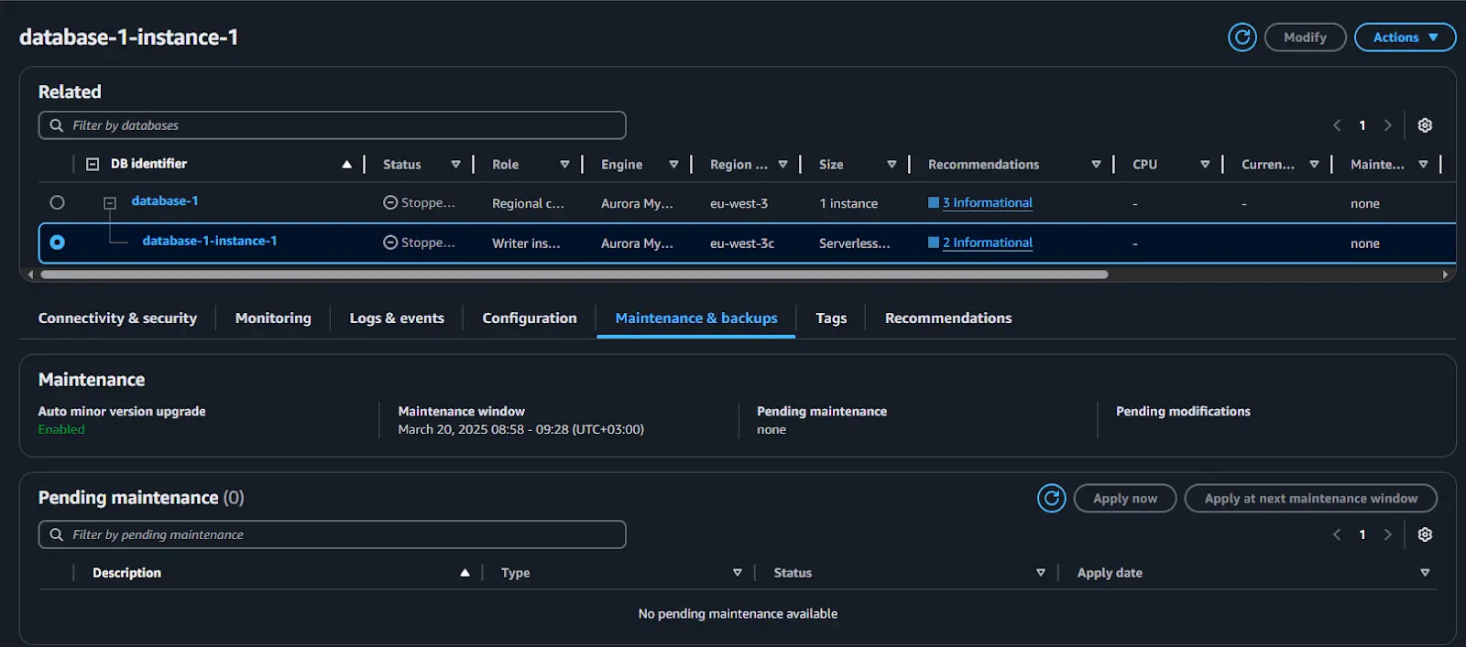The height and width of the screenshot is (647, 1466).
Task: Select the database-1-instance-1 radio button
Action: [x=58, y=243]
